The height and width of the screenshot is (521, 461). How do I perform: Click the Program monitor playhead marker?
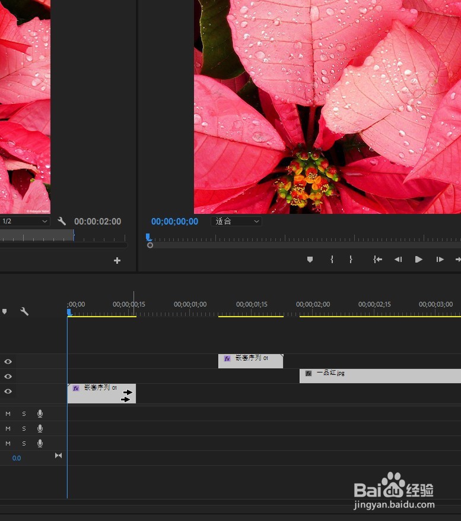[148, 237]
